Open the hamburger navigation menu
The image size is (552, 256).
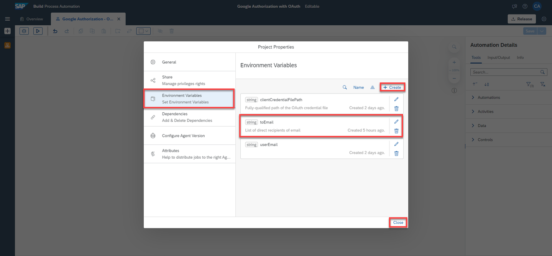(x=7, y=19)
